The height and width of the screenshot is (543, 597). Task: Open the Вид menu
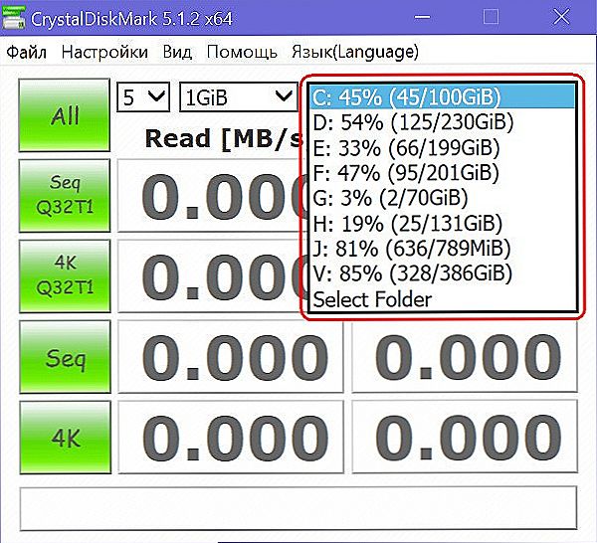[177, 52]
